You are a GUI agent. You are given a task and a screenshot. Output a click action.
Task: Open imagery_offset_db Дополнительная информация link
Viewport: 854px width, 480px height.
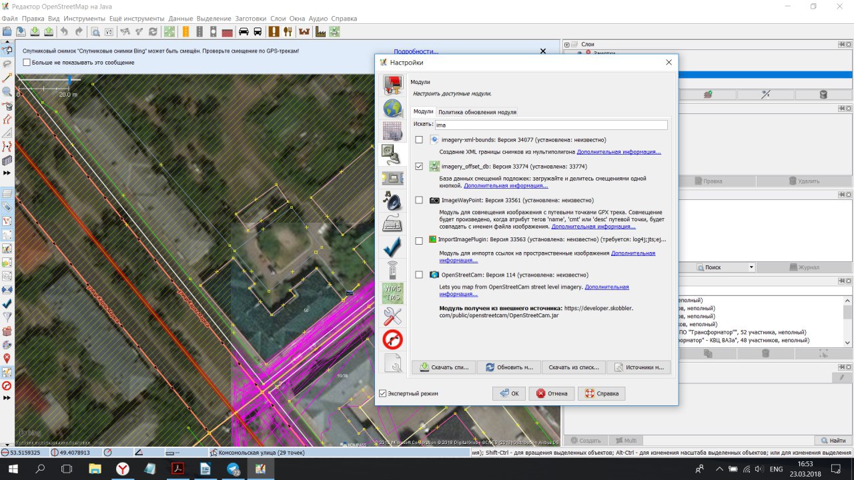click(506, 185)
